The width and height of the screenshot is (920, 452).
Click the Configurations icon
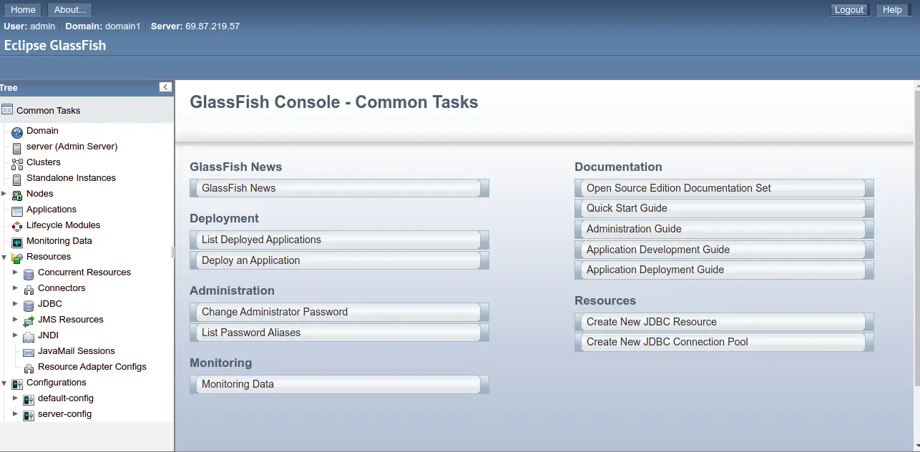pos(17,383)
